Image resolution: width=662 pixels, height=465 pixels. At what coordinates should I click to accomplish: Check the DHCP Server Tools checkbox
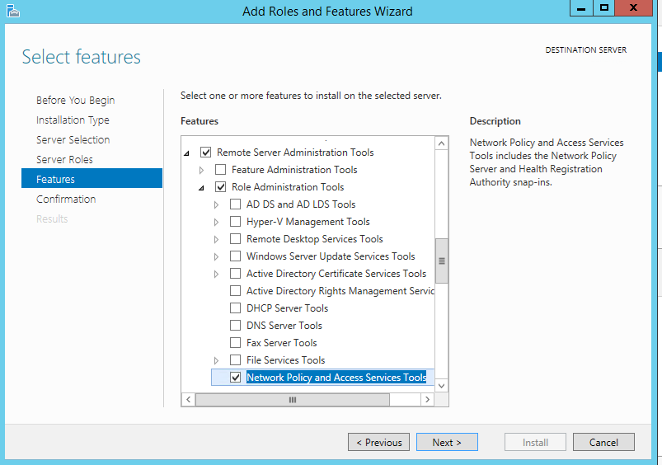(236, 308)
